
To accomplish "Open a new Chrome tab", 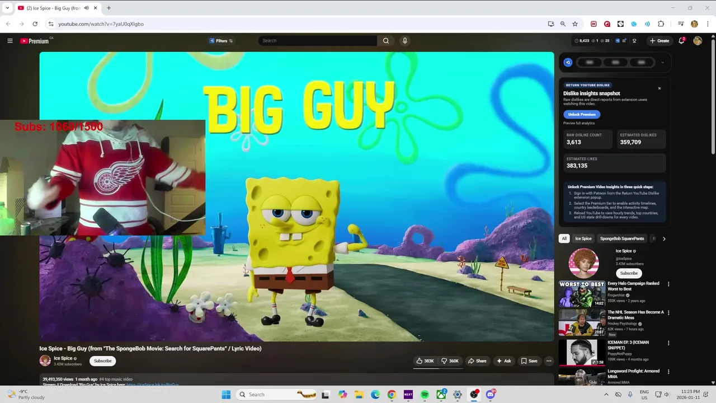I will coord(109,8).
